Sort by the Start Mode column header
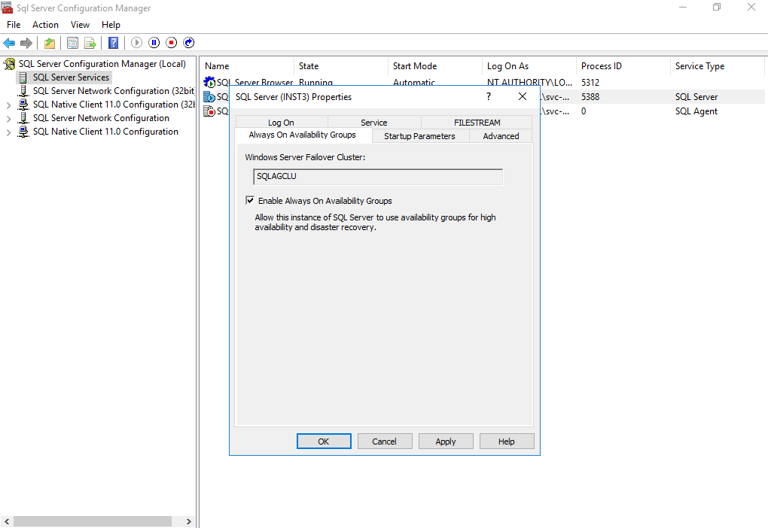768x528 pixels. [435, 66]
